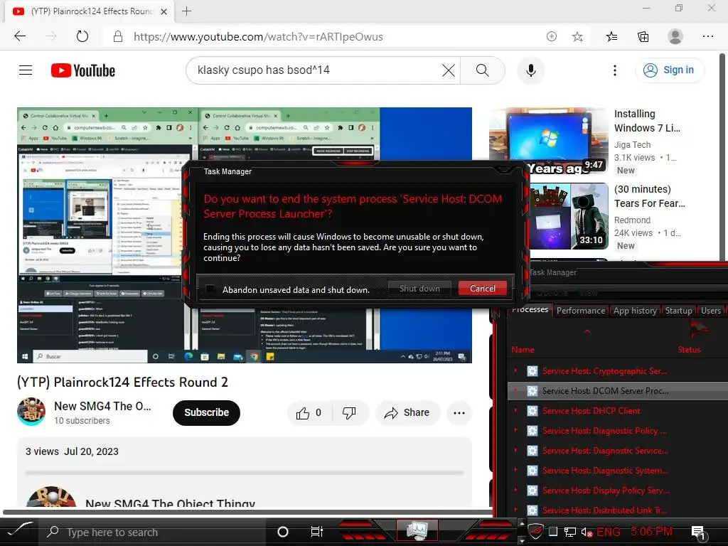
Task: Open network icon in system tray
Action: (x=569, y=532)
